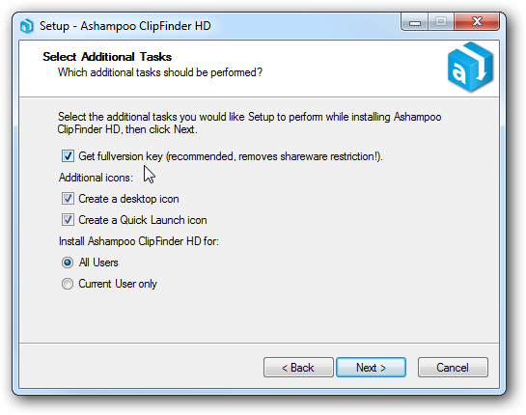
Task: Close the Setup window
Action: coord(477,22)
